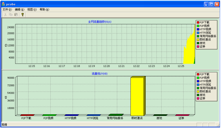221x128 pixels.
Task: Click the 12000 value on trend axis
Action: (x=11, y=45)
